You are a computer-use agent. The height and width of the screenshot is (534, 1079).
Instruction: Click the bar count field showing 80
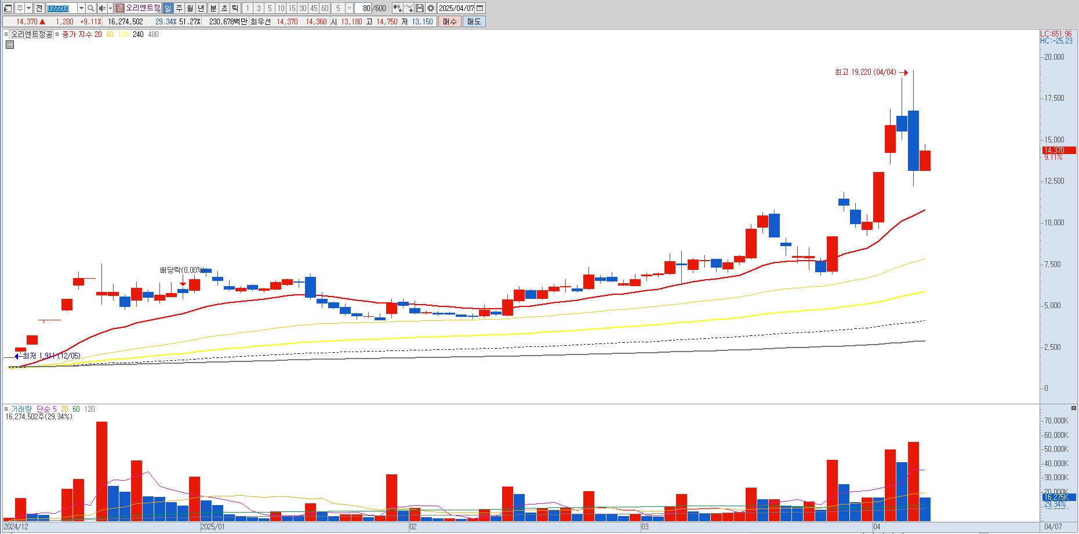click(363, 8)
